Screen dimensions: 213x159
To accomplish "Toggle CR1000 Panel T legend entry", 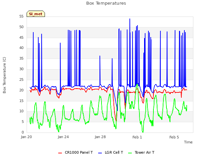I will pos(76,152).
